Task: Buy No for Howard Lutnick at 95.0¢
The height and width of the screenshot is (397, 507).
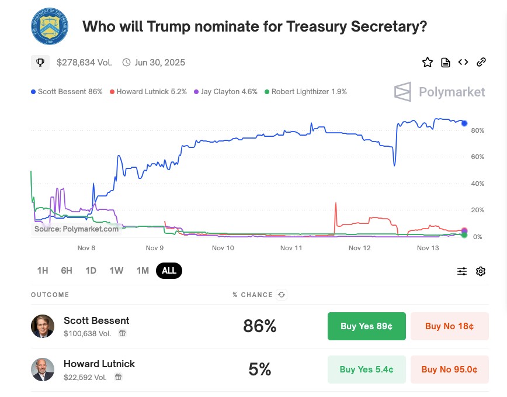Action: click(x=449, y=370)
